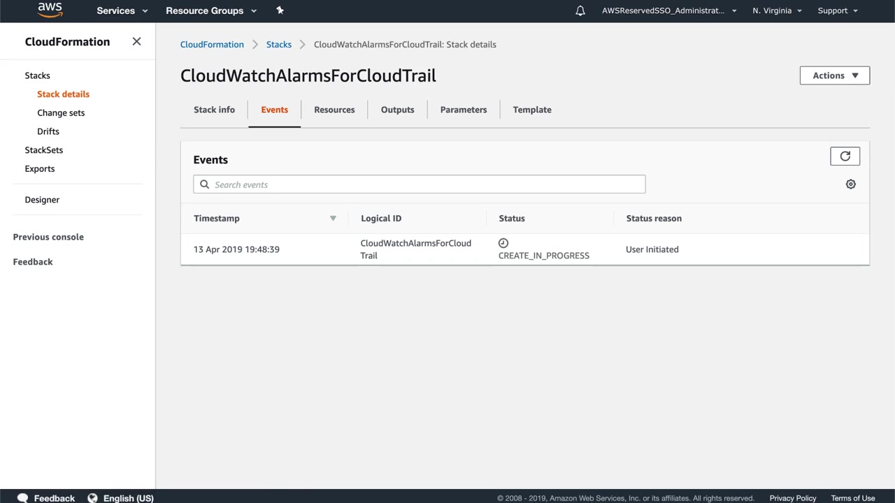Switch to the Template tab

532,110
